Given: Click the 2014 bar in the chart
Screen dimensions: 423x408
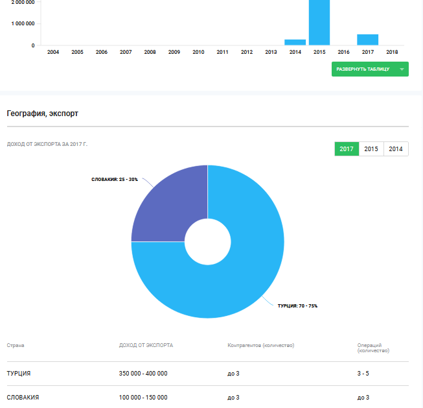Looking at the screenshot, I should (x=295, y=42).
